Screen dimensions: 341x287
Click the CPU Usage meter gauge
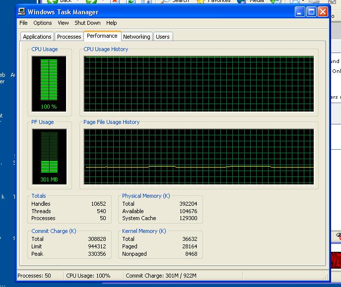click(x=49, y=83)
